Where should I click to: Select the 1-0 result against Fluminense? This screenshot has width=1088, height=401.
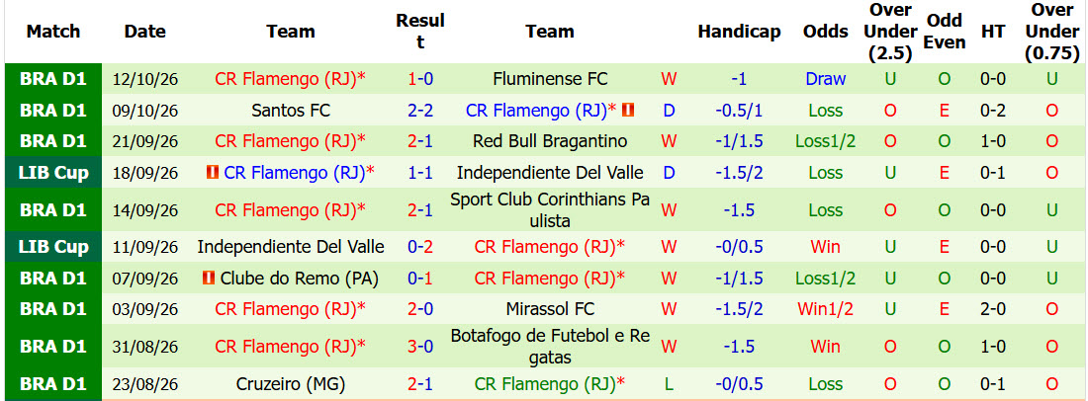click(420, 79)
